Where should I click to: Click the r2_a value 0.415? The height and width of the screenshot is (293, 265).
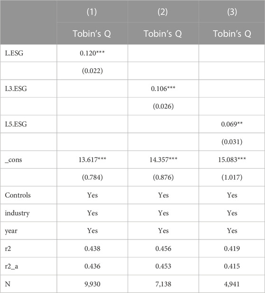coord(232,266)
